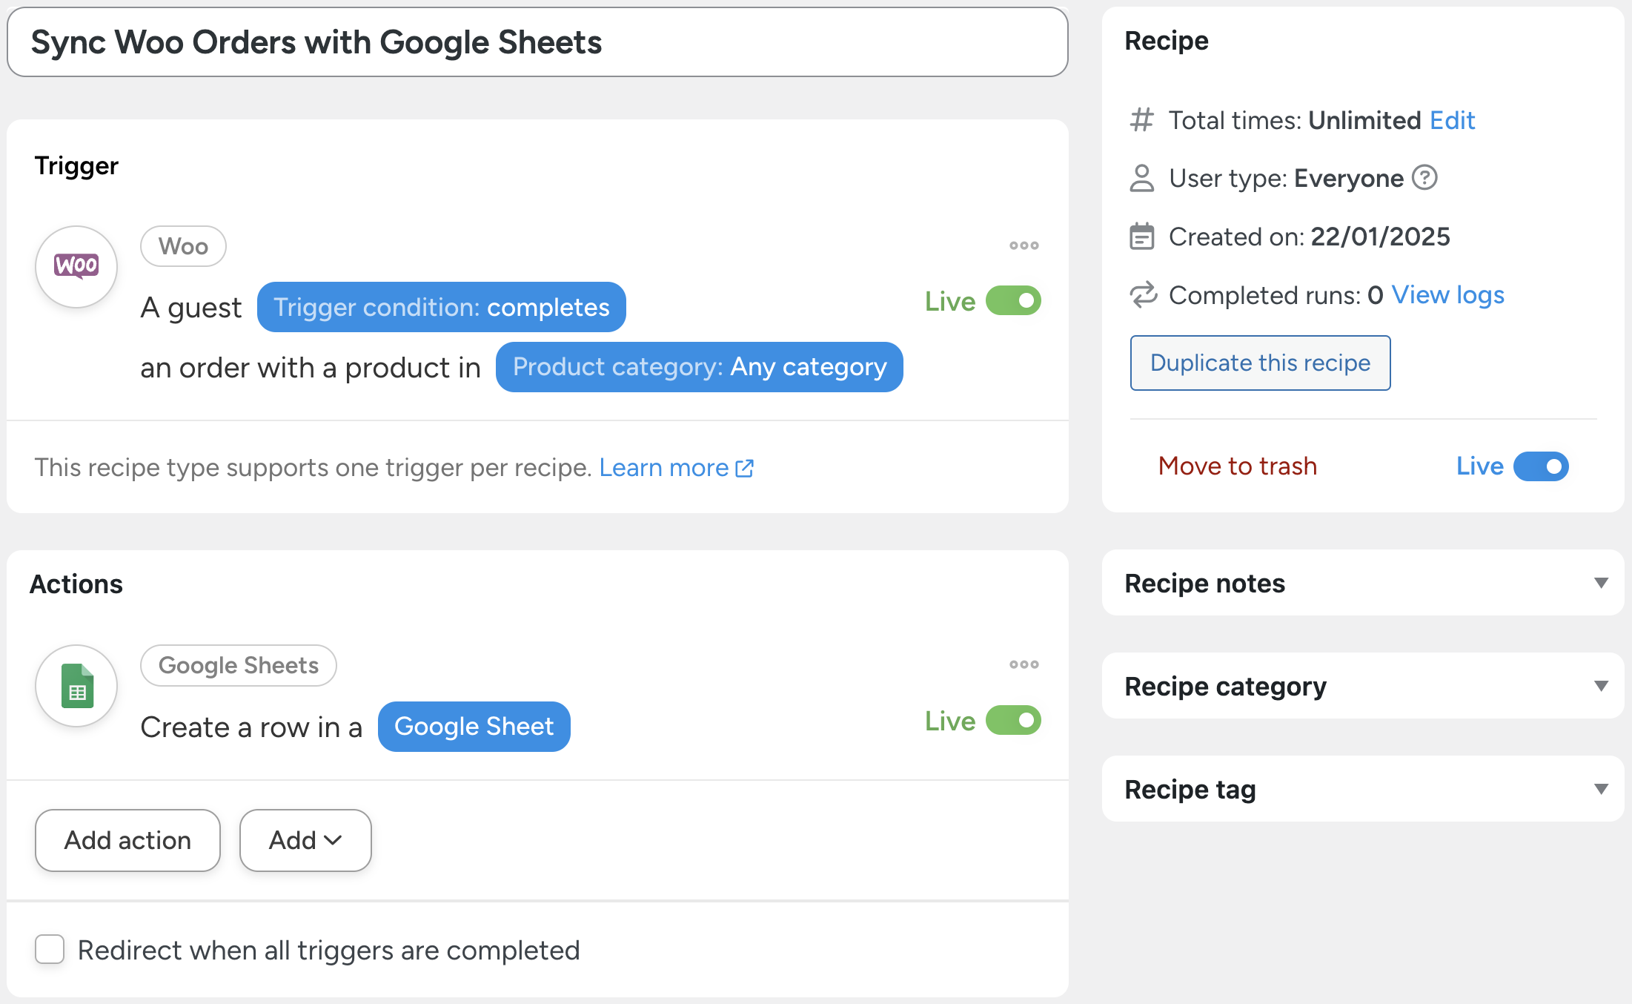Click the calendar icon beside Created on

click(1141, 236)
